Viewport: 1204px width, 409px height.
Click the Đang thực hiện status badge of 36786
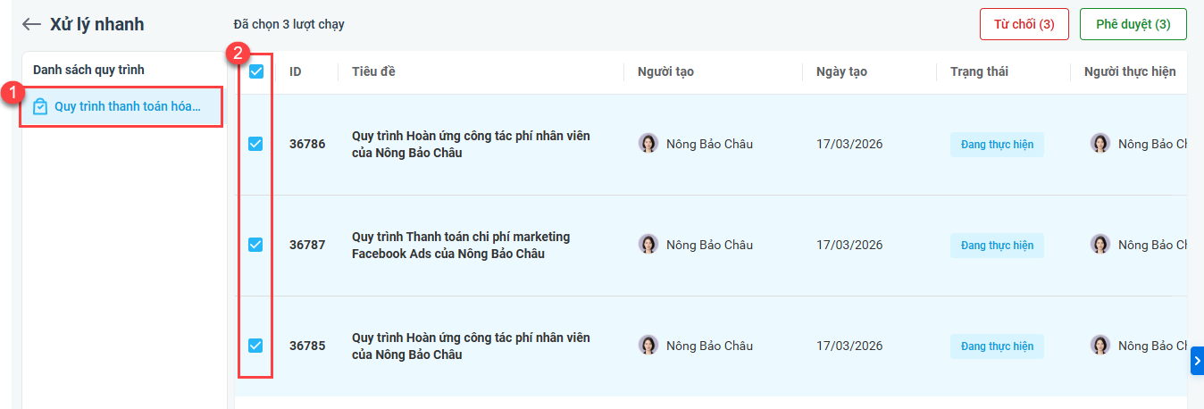[997, 144]
